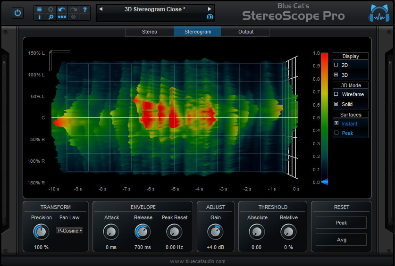Click the magnifier zoom icon
The width and height of the screenshot is (395, 266).
click(50, 17)
